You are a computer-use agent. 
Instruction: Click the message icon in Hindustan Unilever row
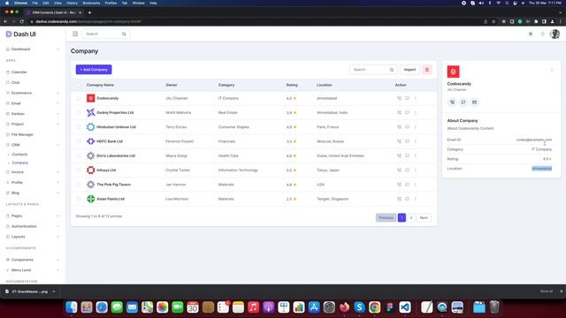click(407, 127)
